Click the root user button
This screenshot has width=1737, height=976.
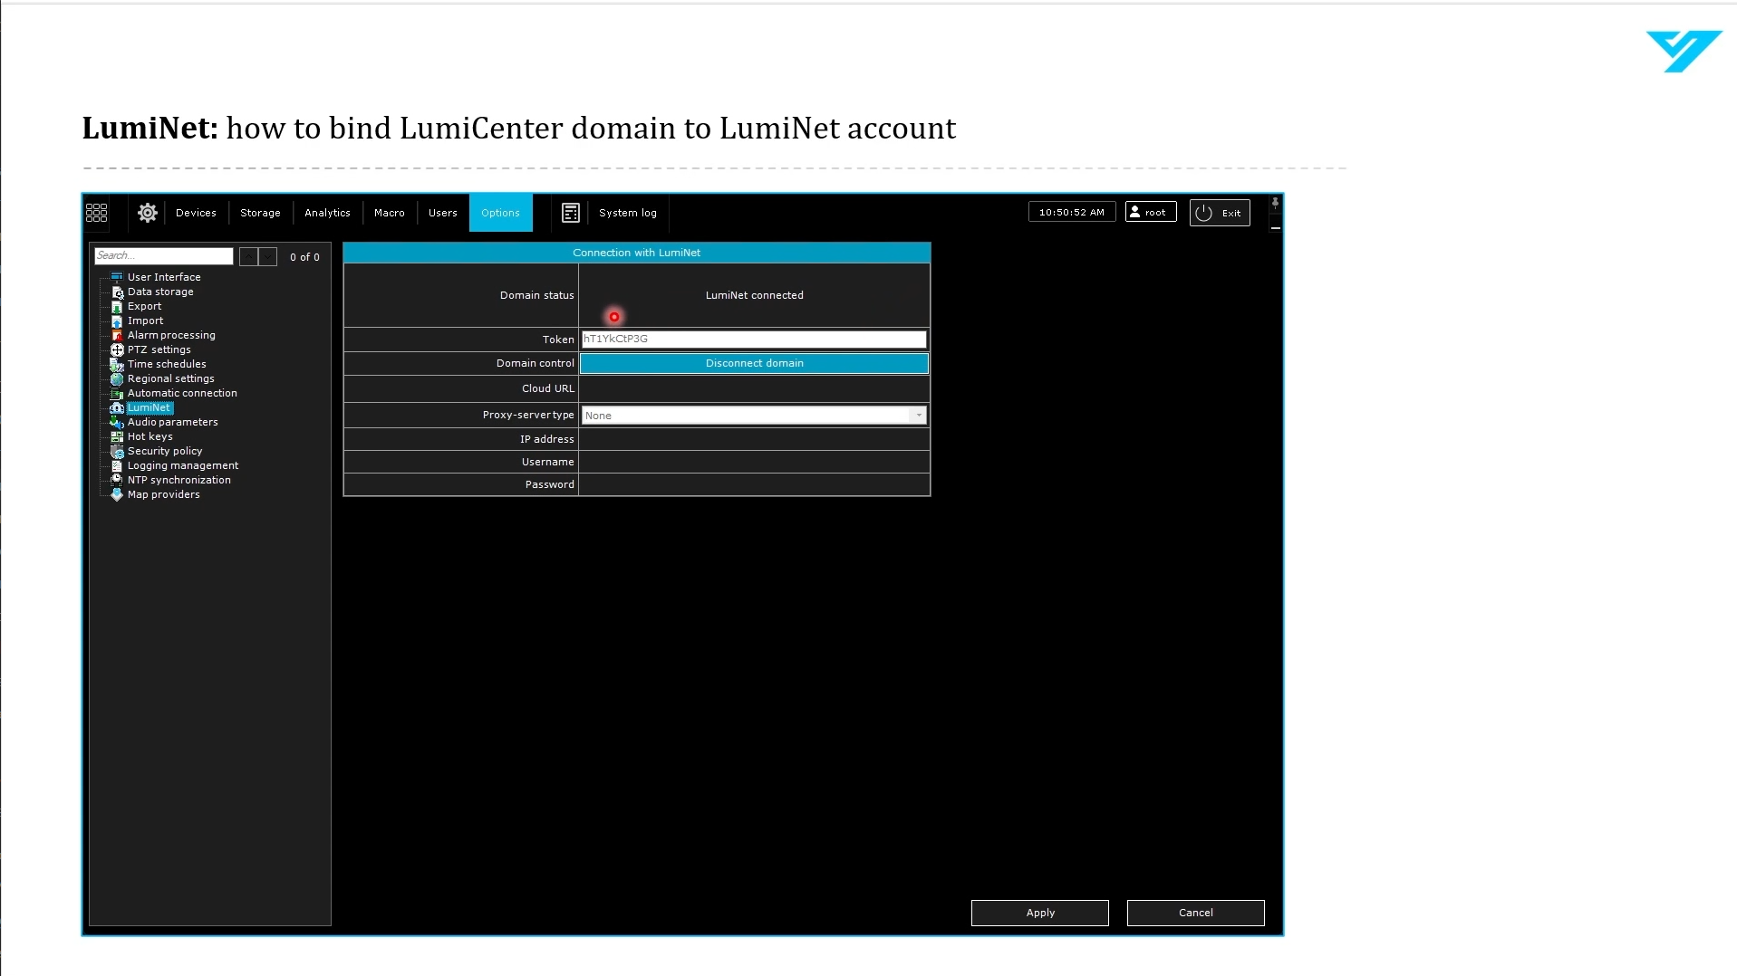(1151, 212)
